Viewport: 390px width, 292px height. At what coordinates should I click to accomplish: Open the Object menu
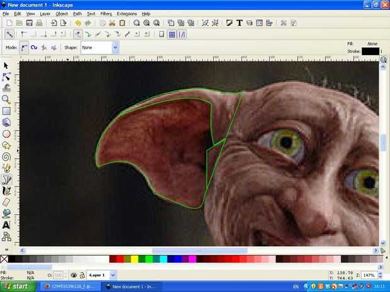point(62,14)
